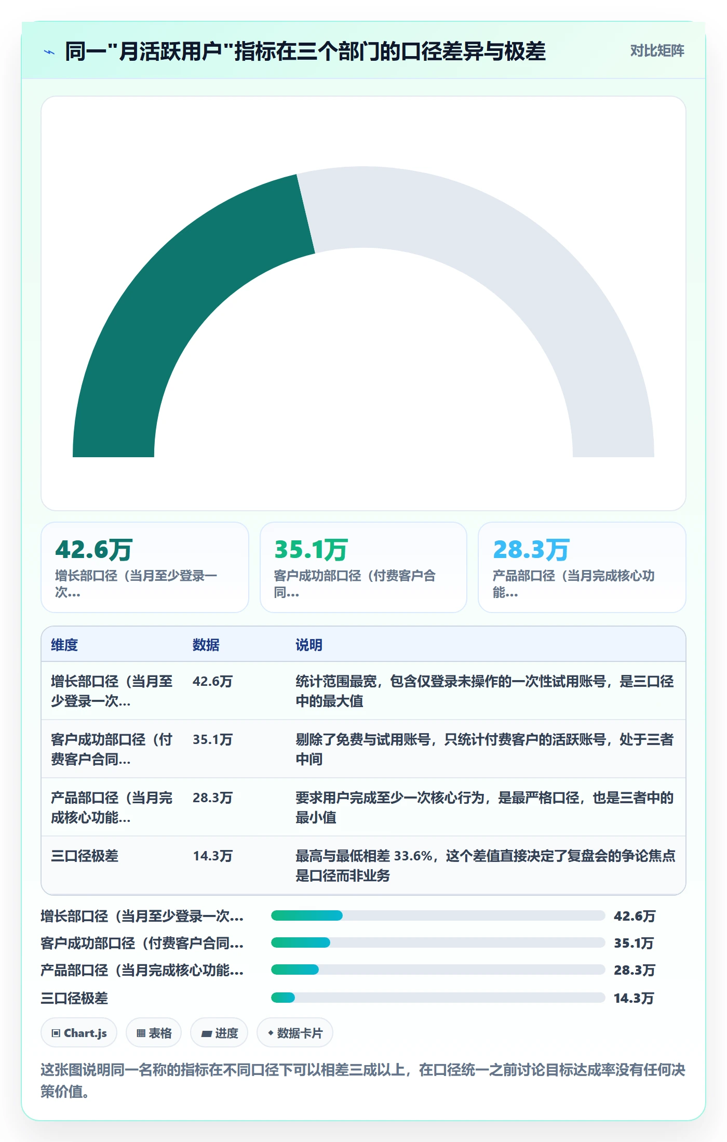Select table cell 增长部口径（当月至少登录一次…

click(x=112, y=691)
